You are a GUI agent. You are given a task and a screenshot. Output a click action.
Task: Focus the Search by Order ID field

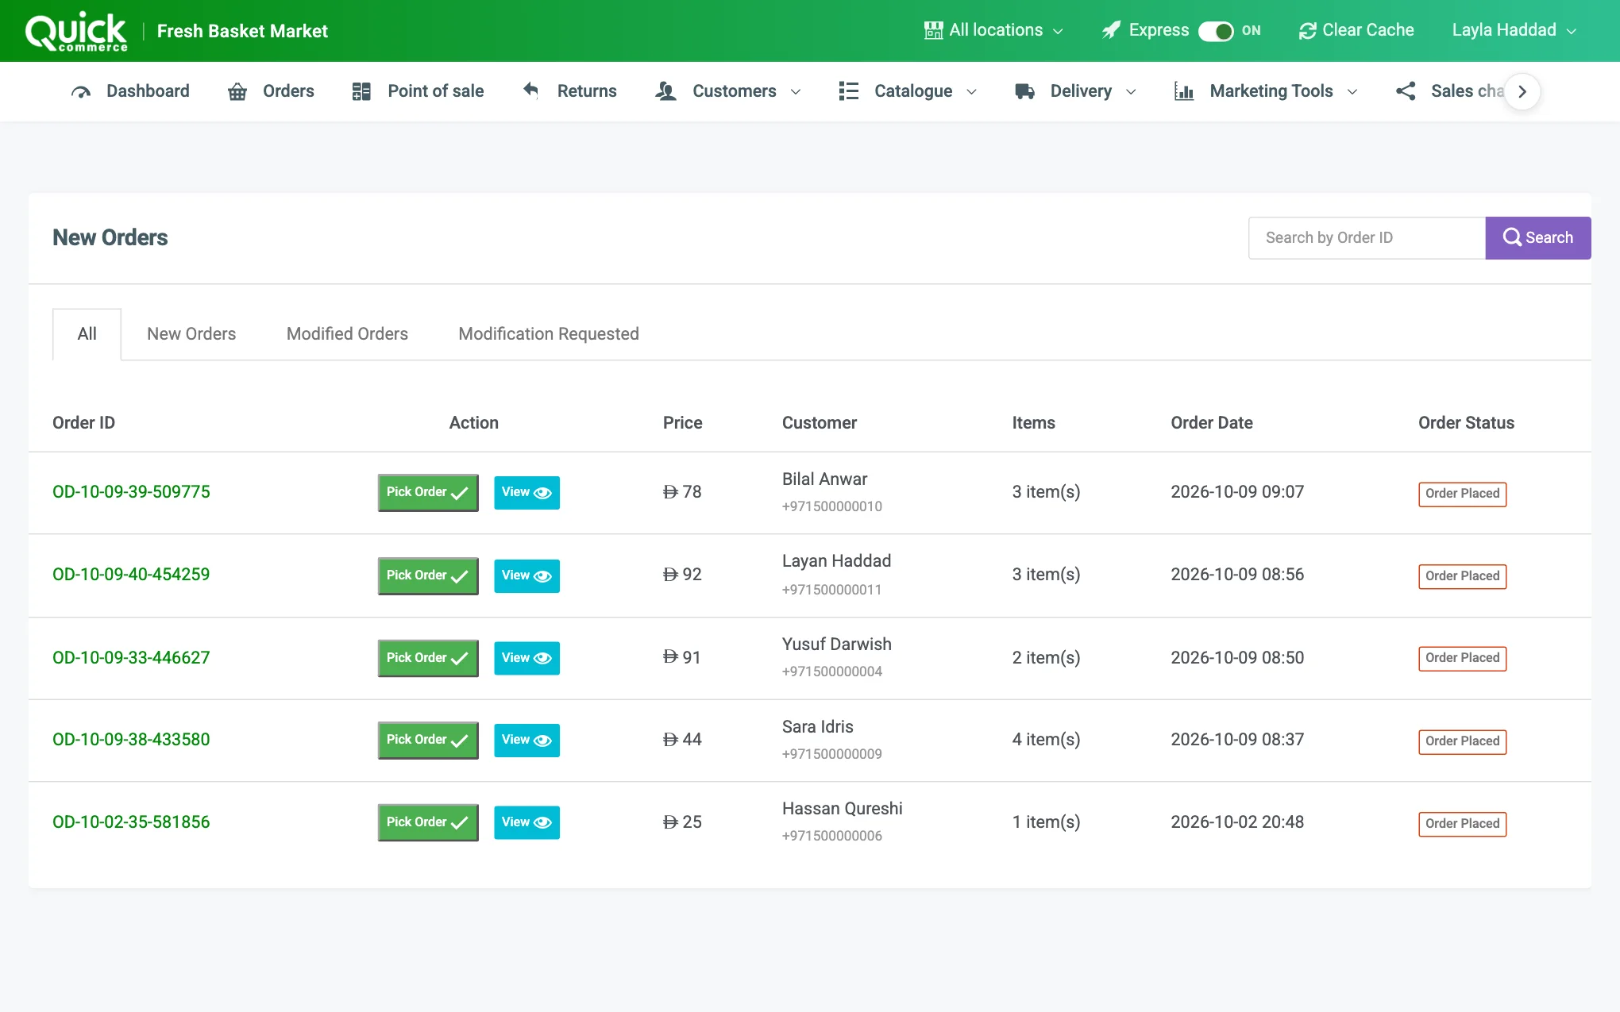tap(1367, 238)
